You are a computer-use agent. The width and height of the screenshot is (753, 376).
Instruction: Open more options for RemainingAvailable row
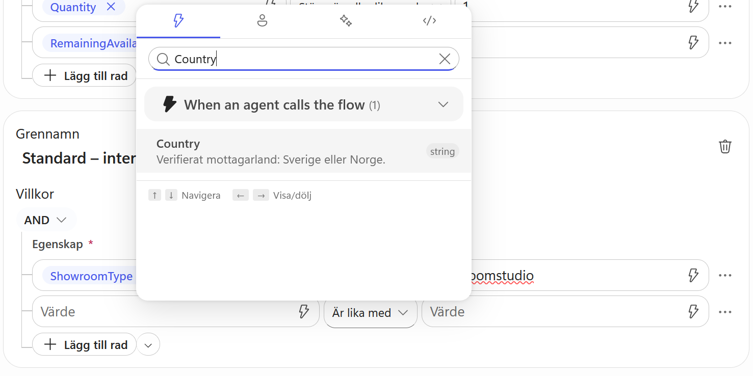(725, 43)
